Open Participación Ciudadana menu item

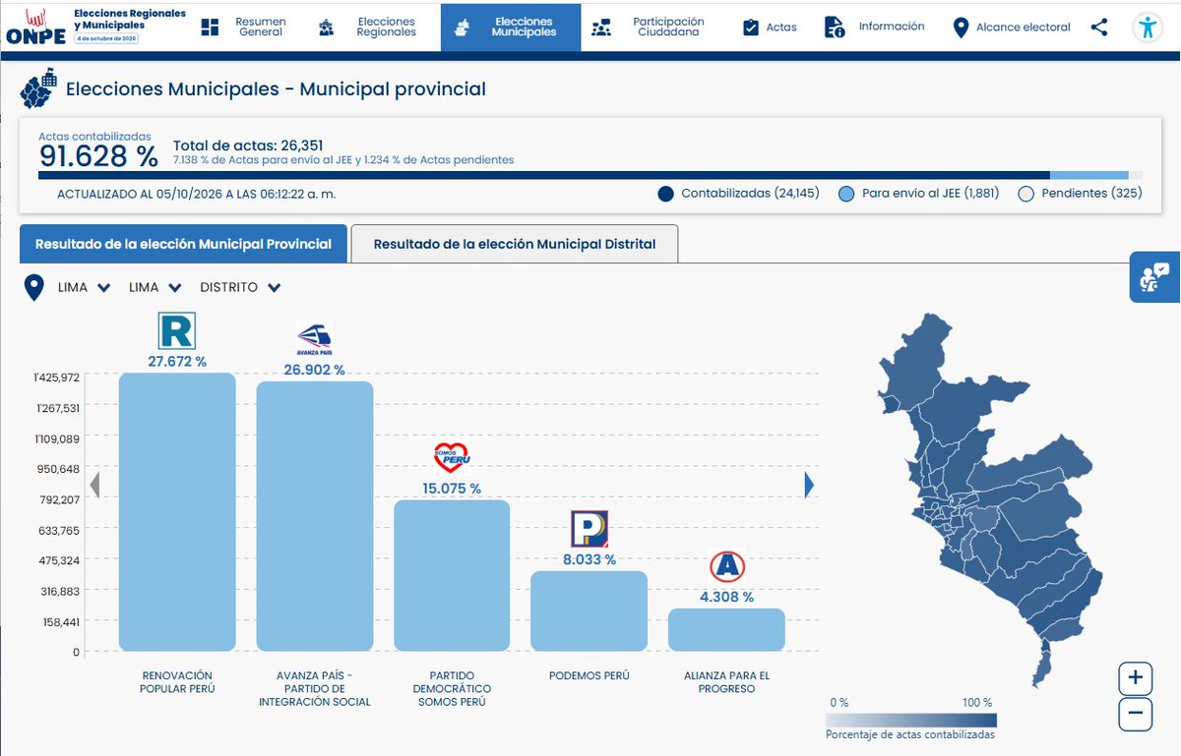click(x=649, y=28)
